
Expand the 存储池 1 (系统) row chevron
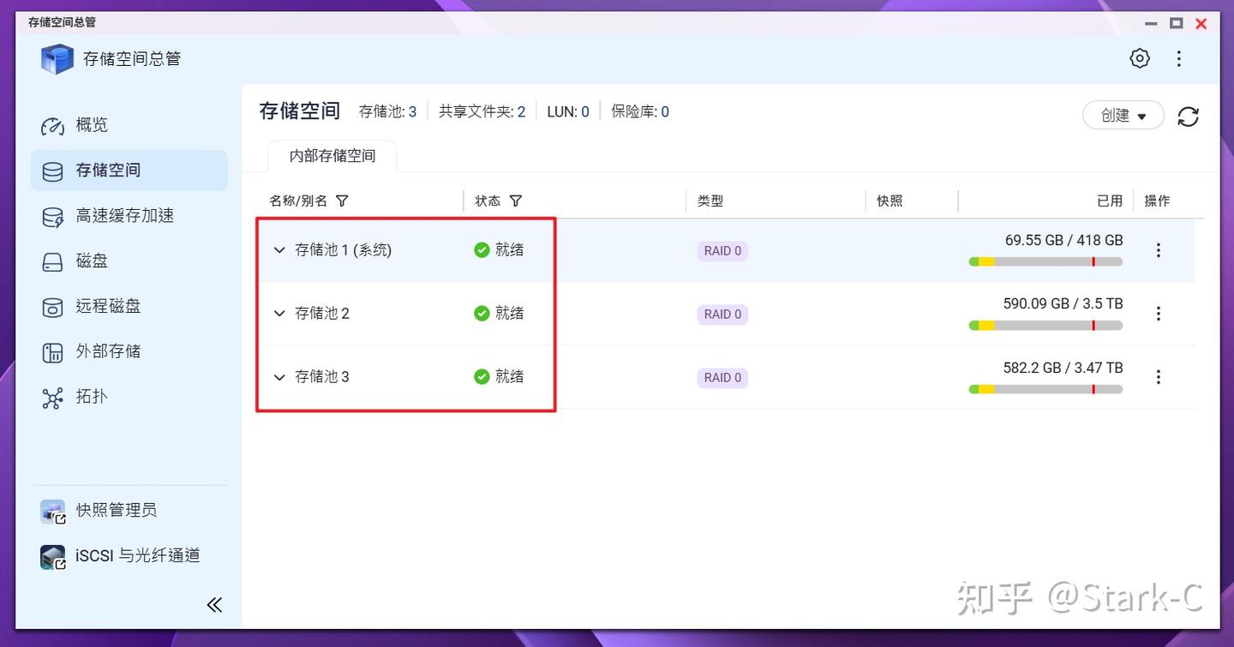(279, 250)
